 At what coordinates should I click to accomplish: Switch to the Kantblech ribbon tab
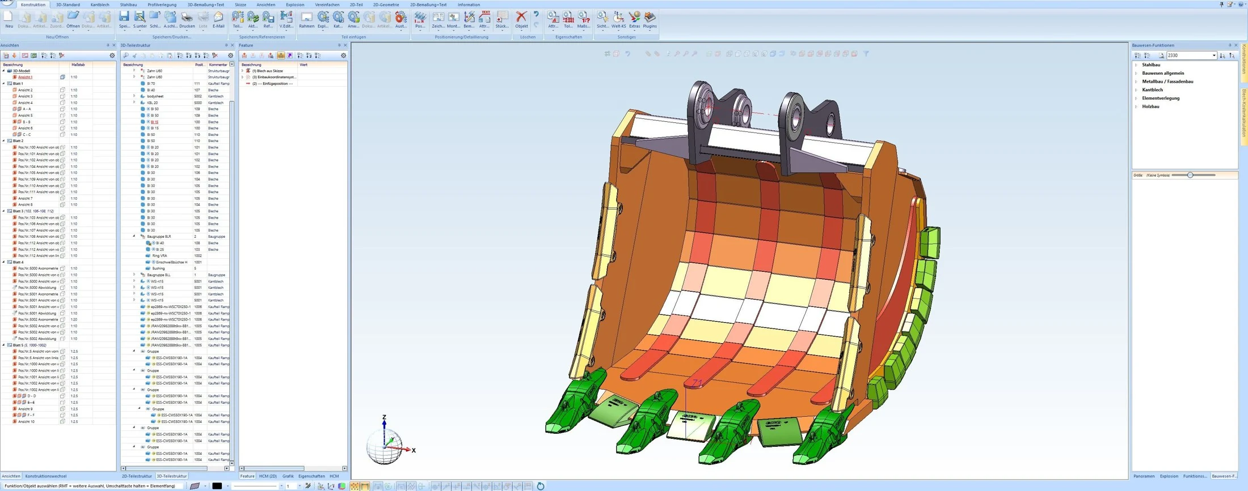pos(100,5)
